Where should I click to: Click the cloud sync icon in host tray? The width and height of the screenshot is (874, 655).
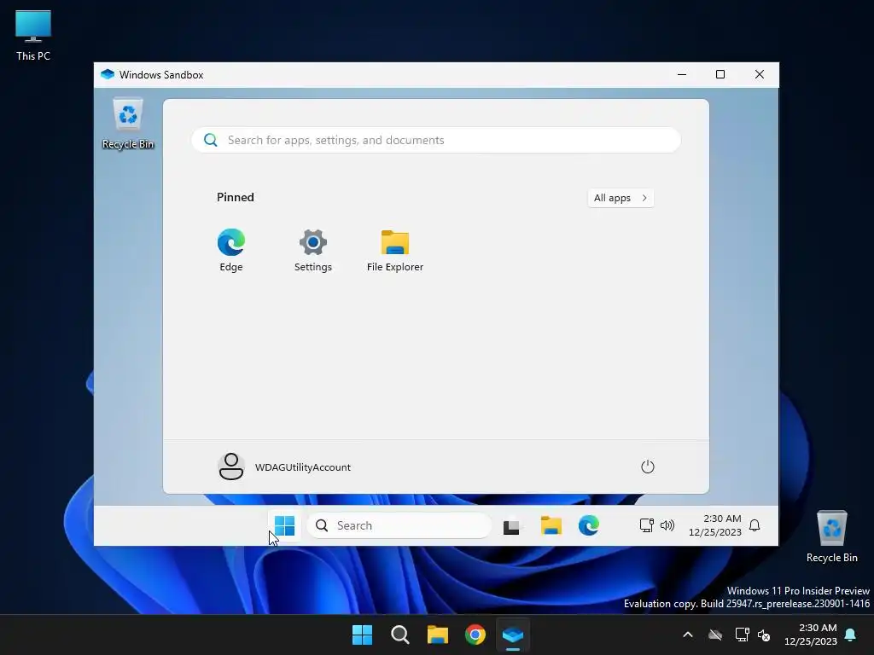pyautogui.click(x=715, y=635)
